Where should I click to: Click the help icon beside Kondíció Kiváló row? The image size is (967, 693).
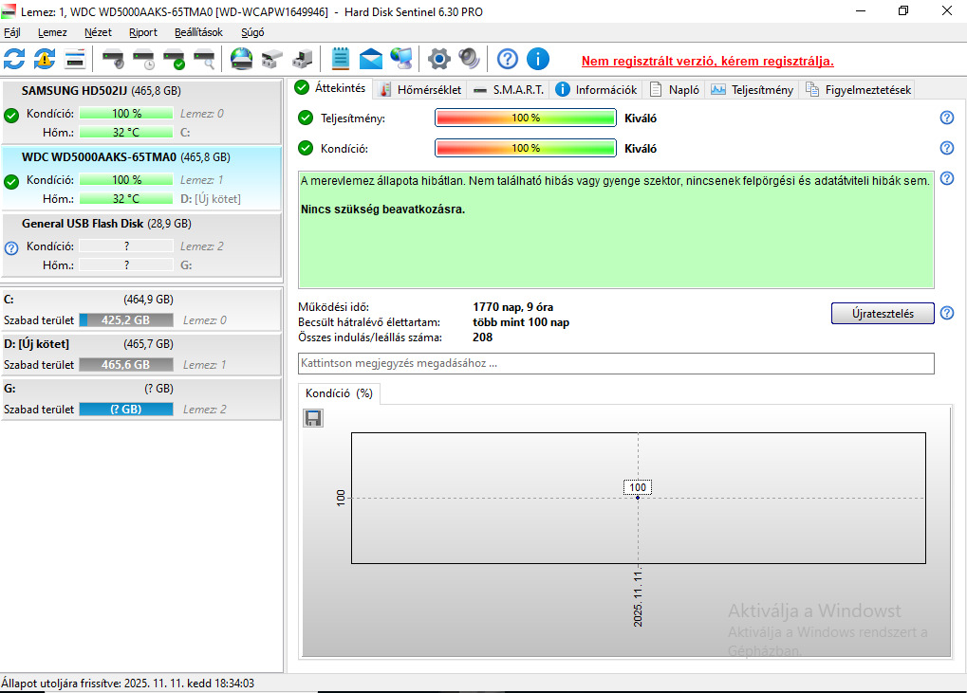click(x=947, y=148)
